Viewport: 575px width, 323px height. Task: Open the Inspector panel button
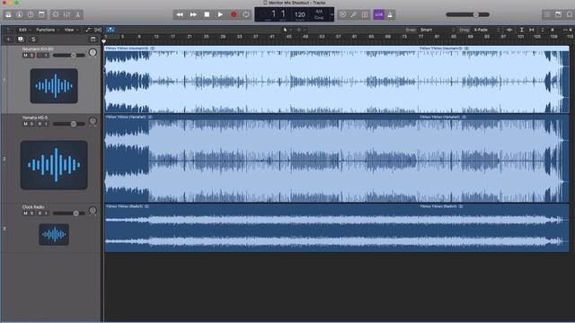(19, 14)
